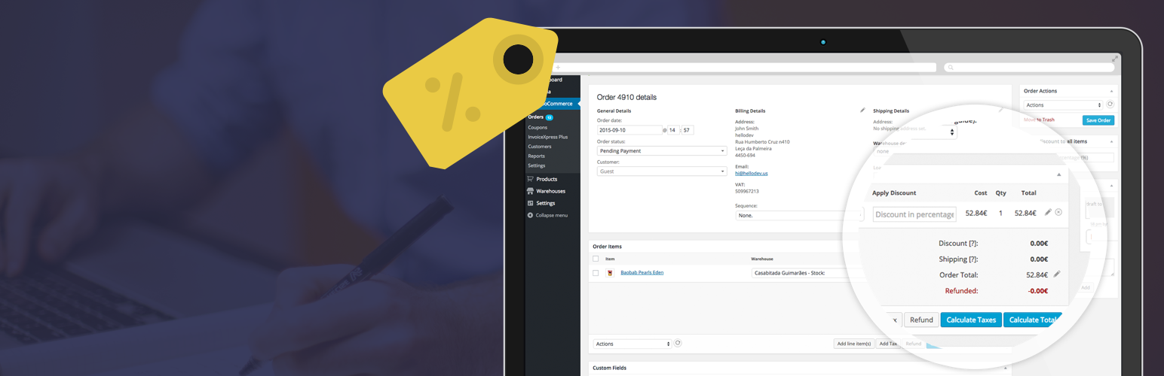Focus the order minute field 57
Screen dimensions: 1164x376
pyautogui.click(x=688, y=130)
